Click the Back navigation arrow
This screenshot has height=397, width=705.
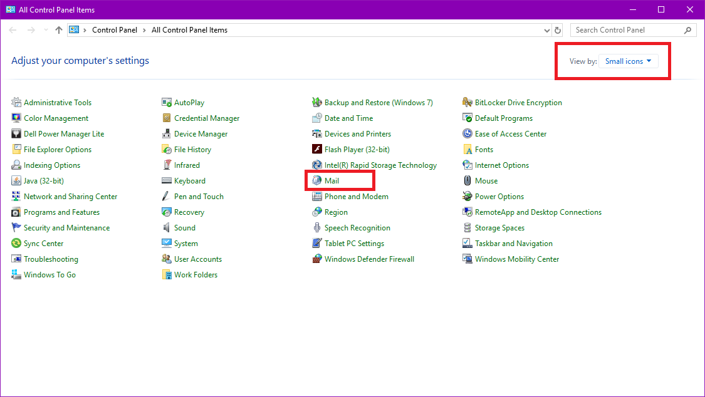tap(13, 30)
